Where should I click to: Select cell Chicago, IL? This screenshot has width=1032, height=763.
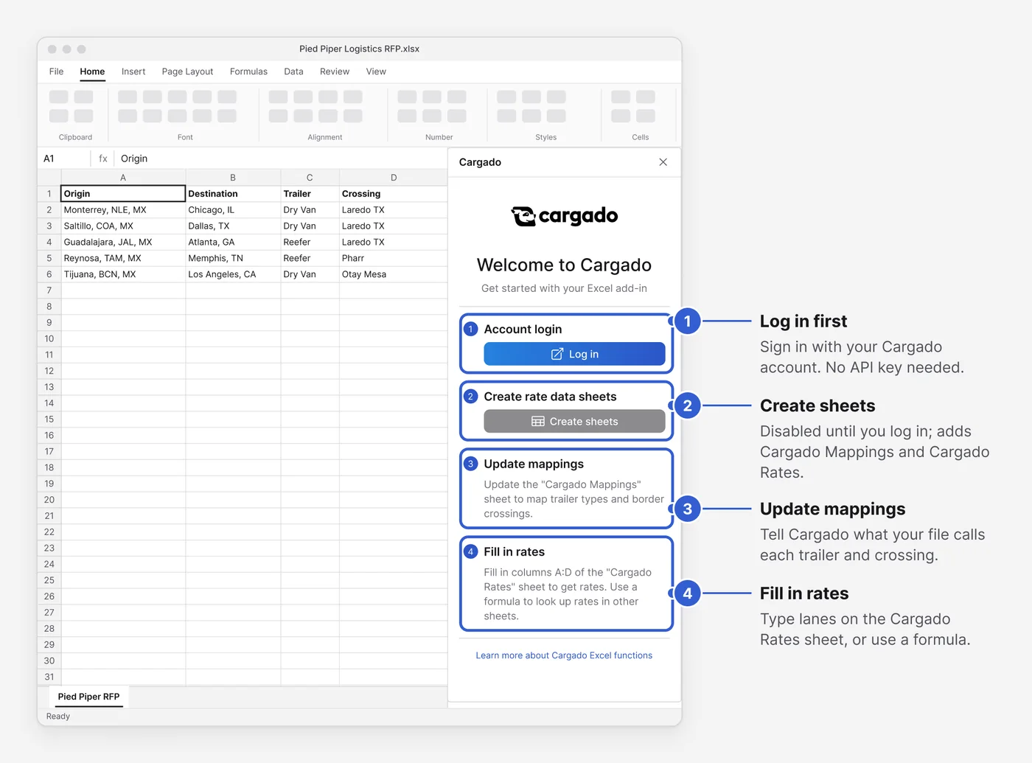coord(233,210)
